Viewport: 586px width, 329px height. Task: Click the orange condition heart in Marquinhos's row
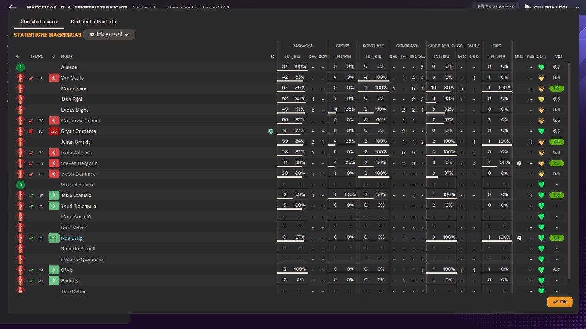tap(541, 89)
